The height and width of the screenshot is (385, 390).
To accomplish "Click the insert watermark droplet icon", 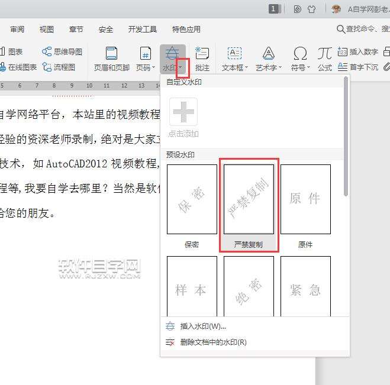I will click(170, 326).
